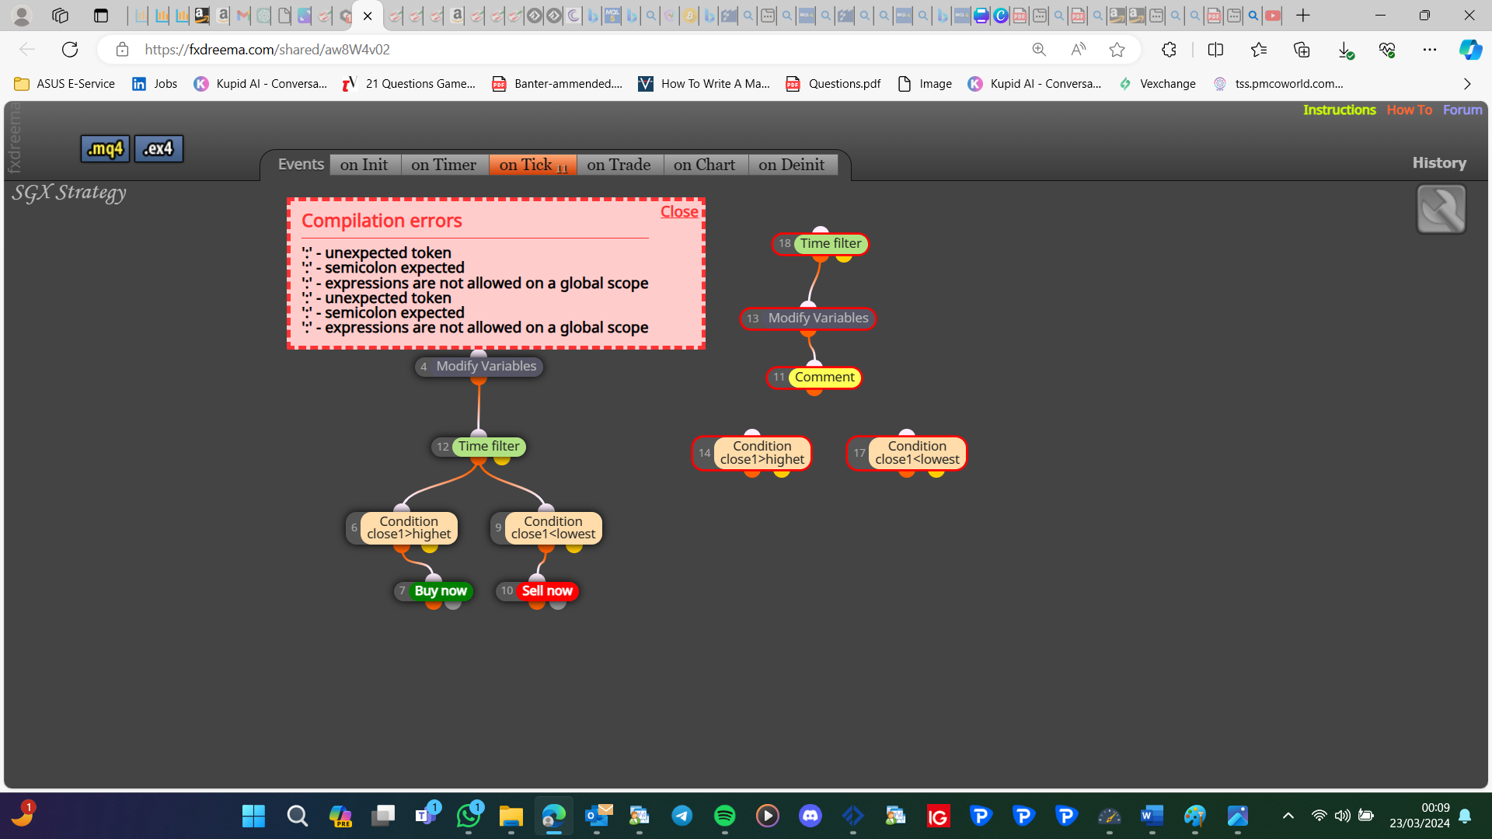Download the .ex4 compiled file

[159, 148]
